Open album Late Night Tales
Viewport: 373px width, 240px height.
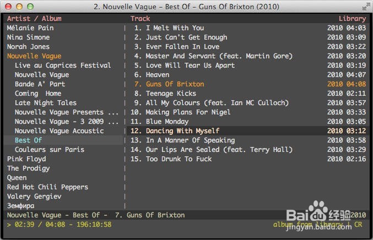[x=46, y=103]
